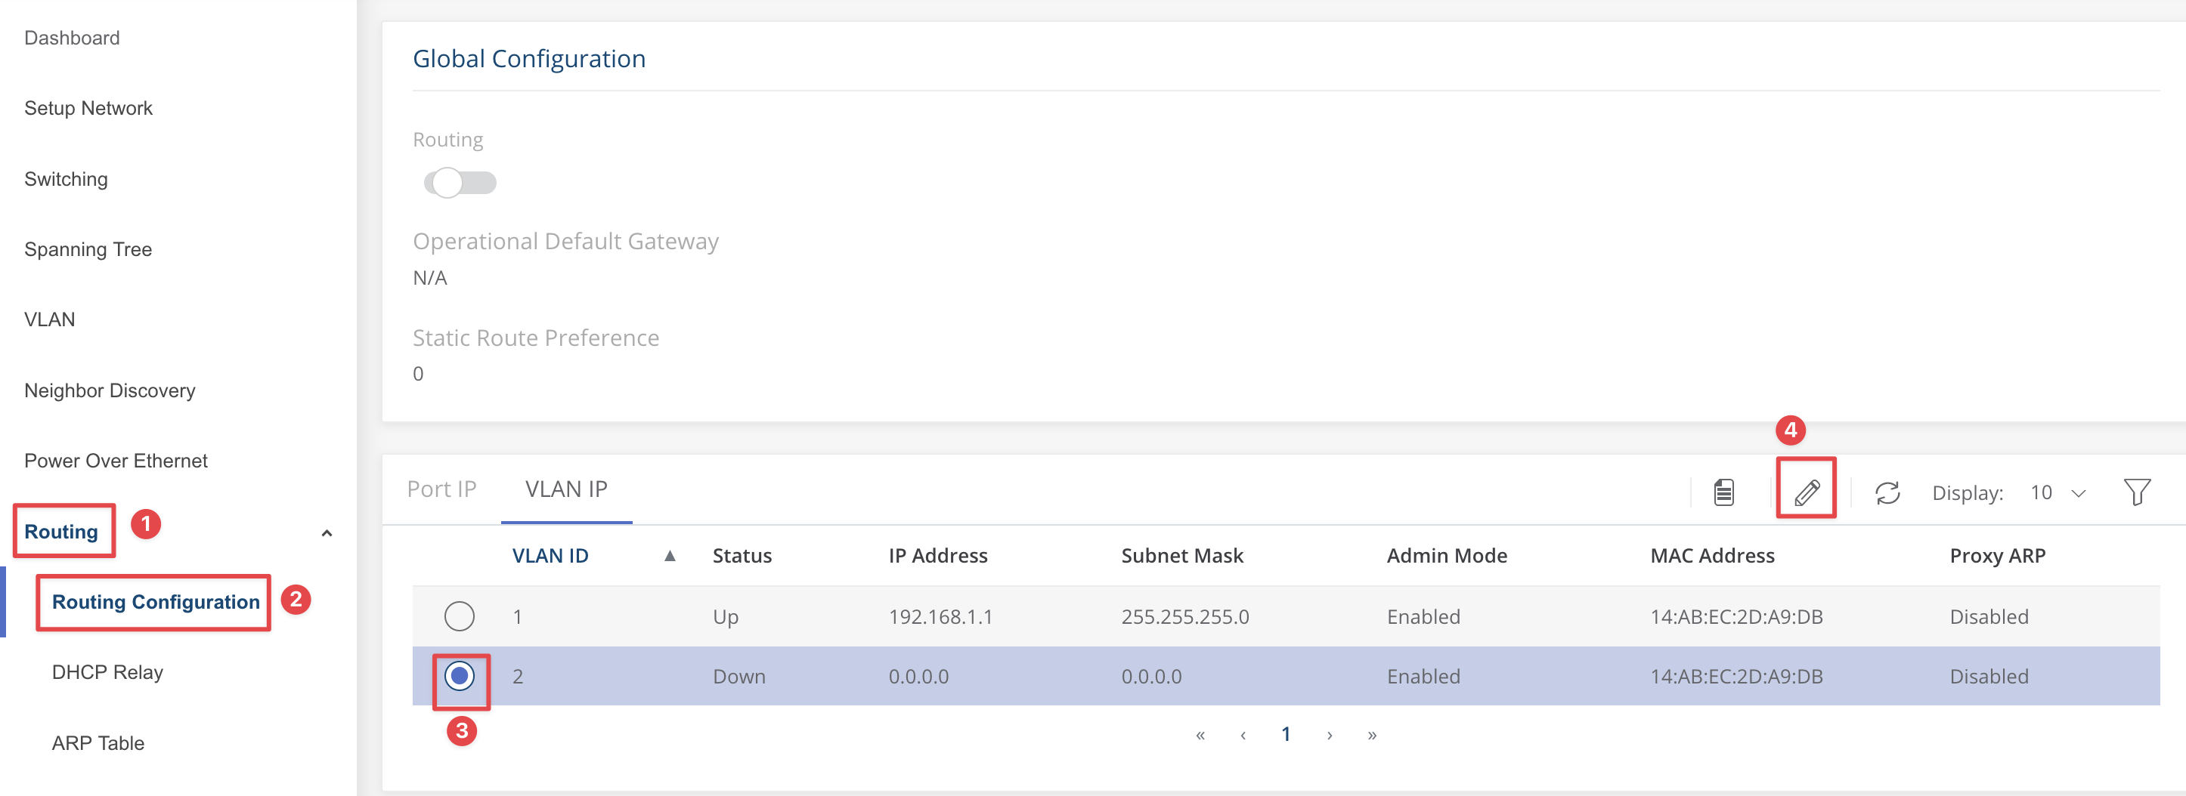The width and height of the screenshot is (2186, 796).
Task: Open the Display rows count dropdown
Action: pos(2057,492)
